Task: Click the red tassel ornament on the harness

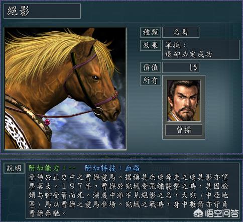Action: click(47, 122)
